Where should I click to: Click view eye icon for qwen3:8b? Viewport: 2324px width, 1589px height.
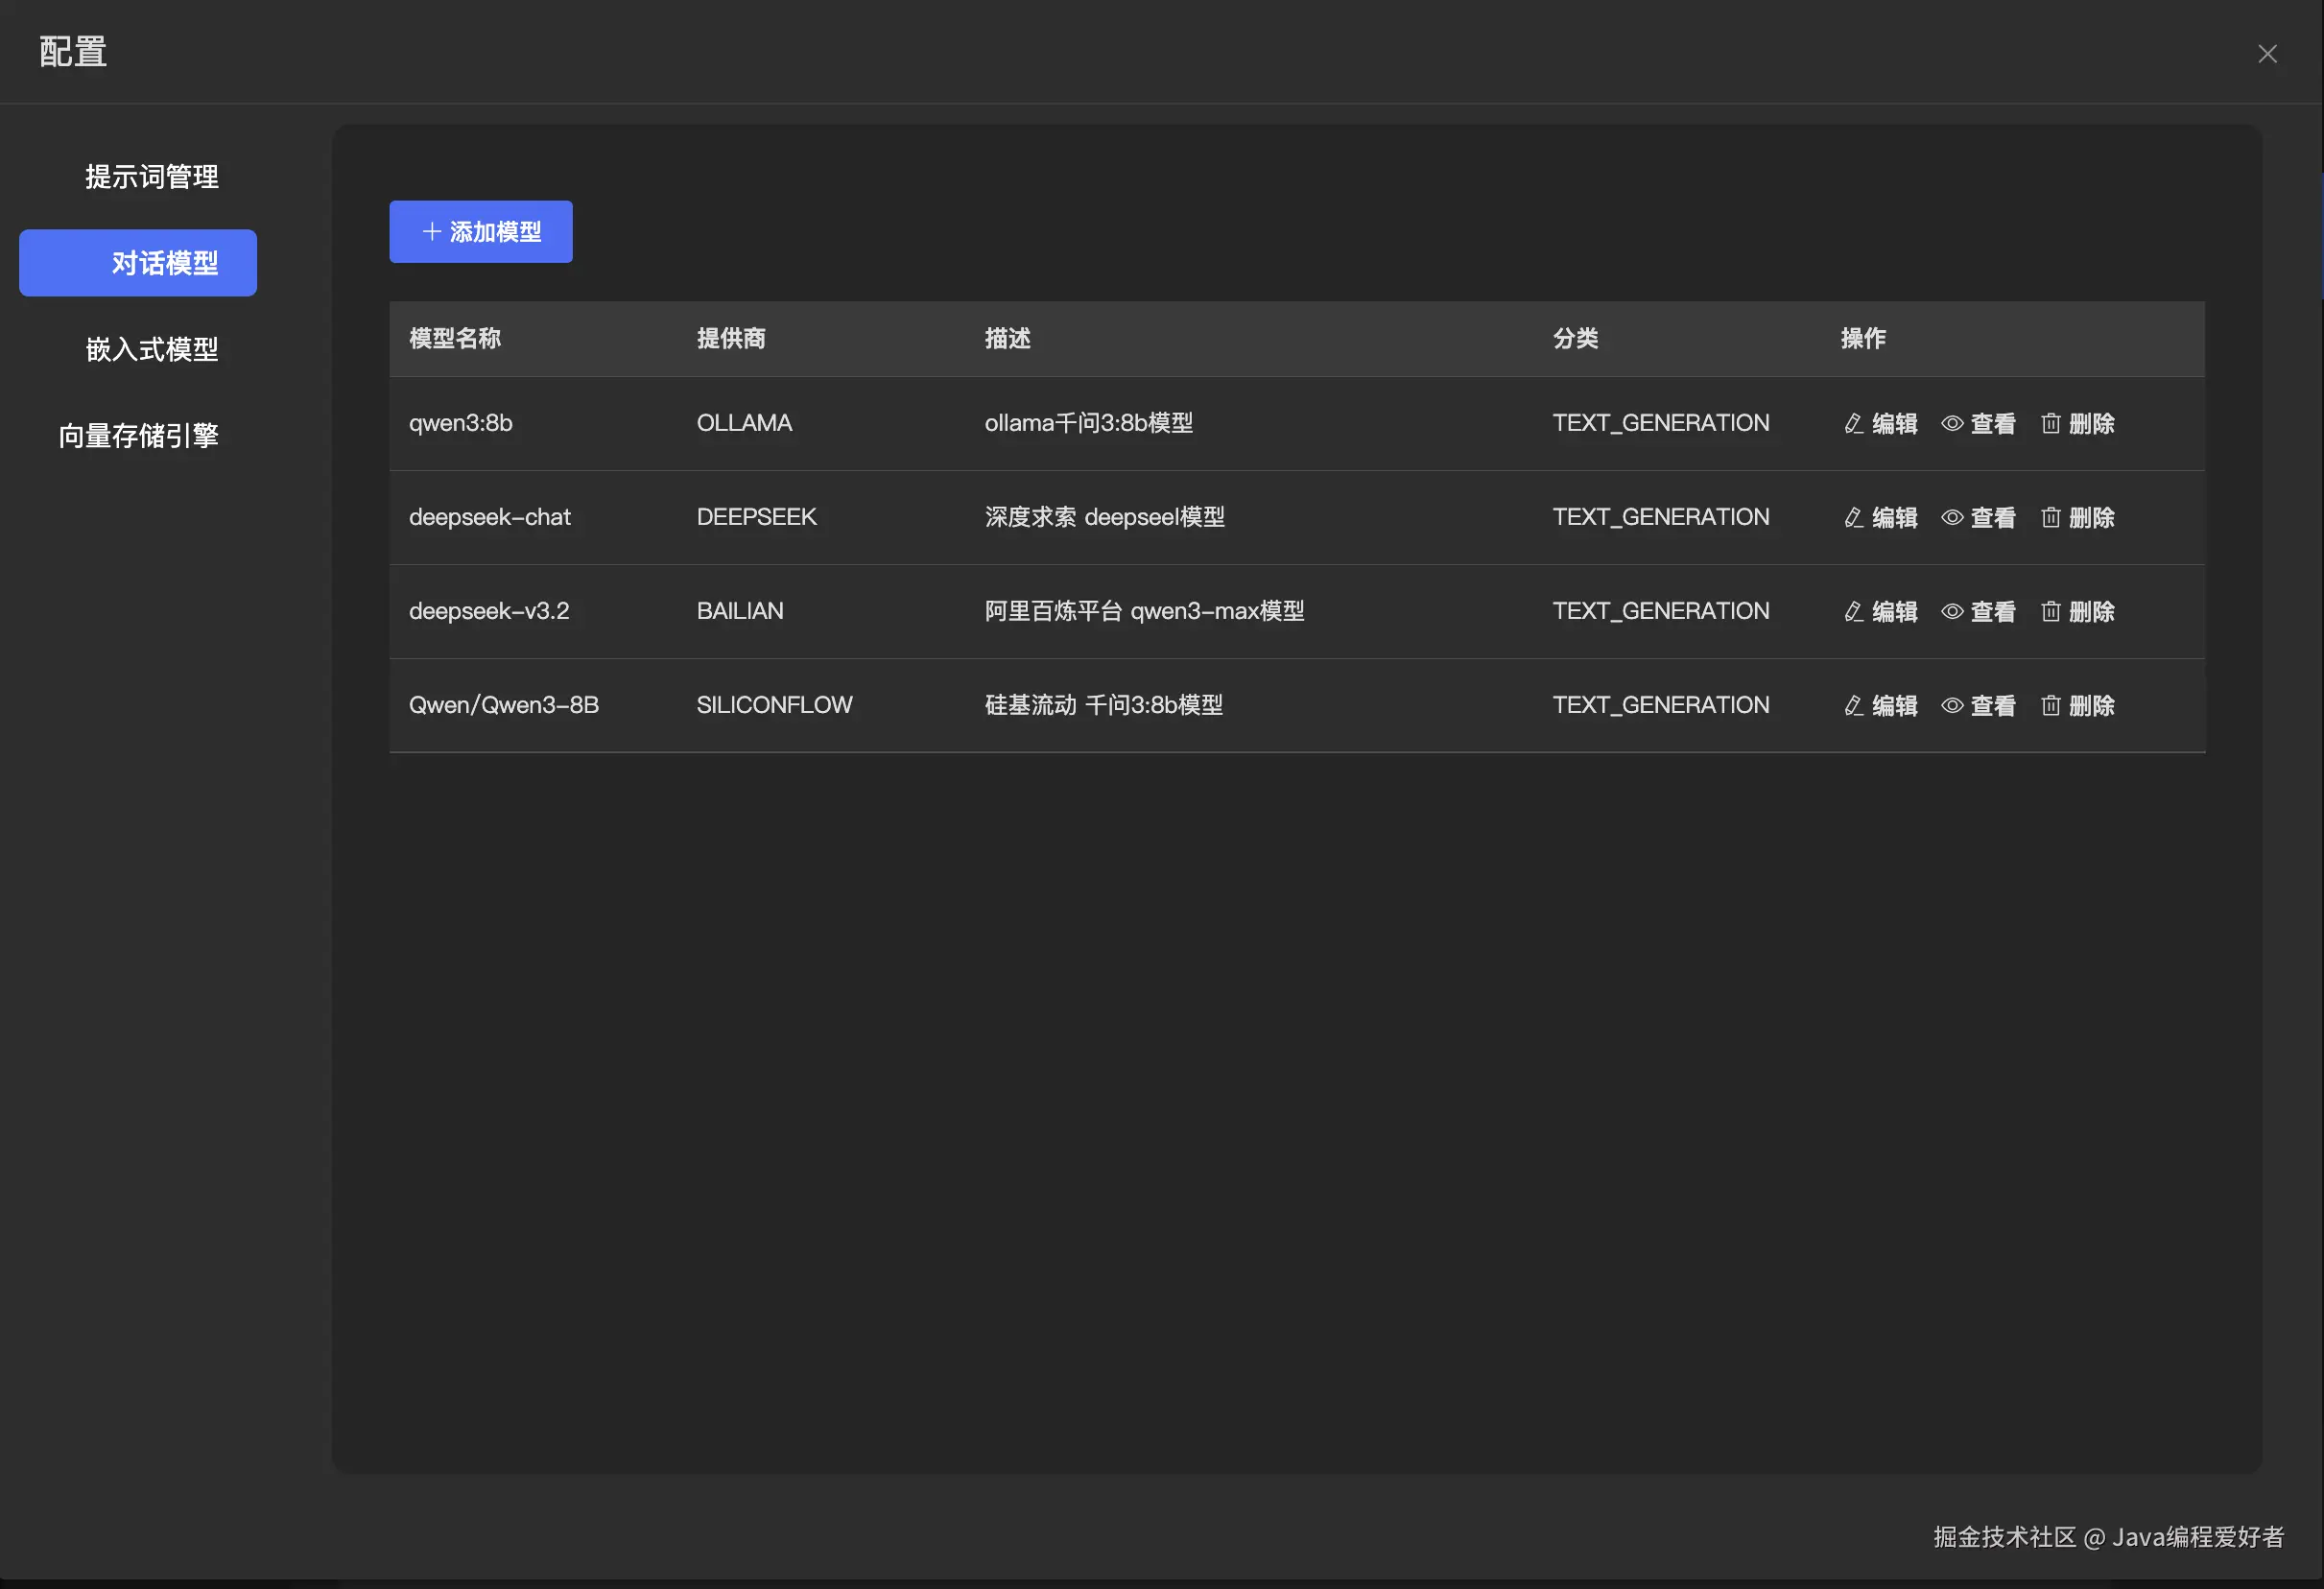[x=1952, y=424]
